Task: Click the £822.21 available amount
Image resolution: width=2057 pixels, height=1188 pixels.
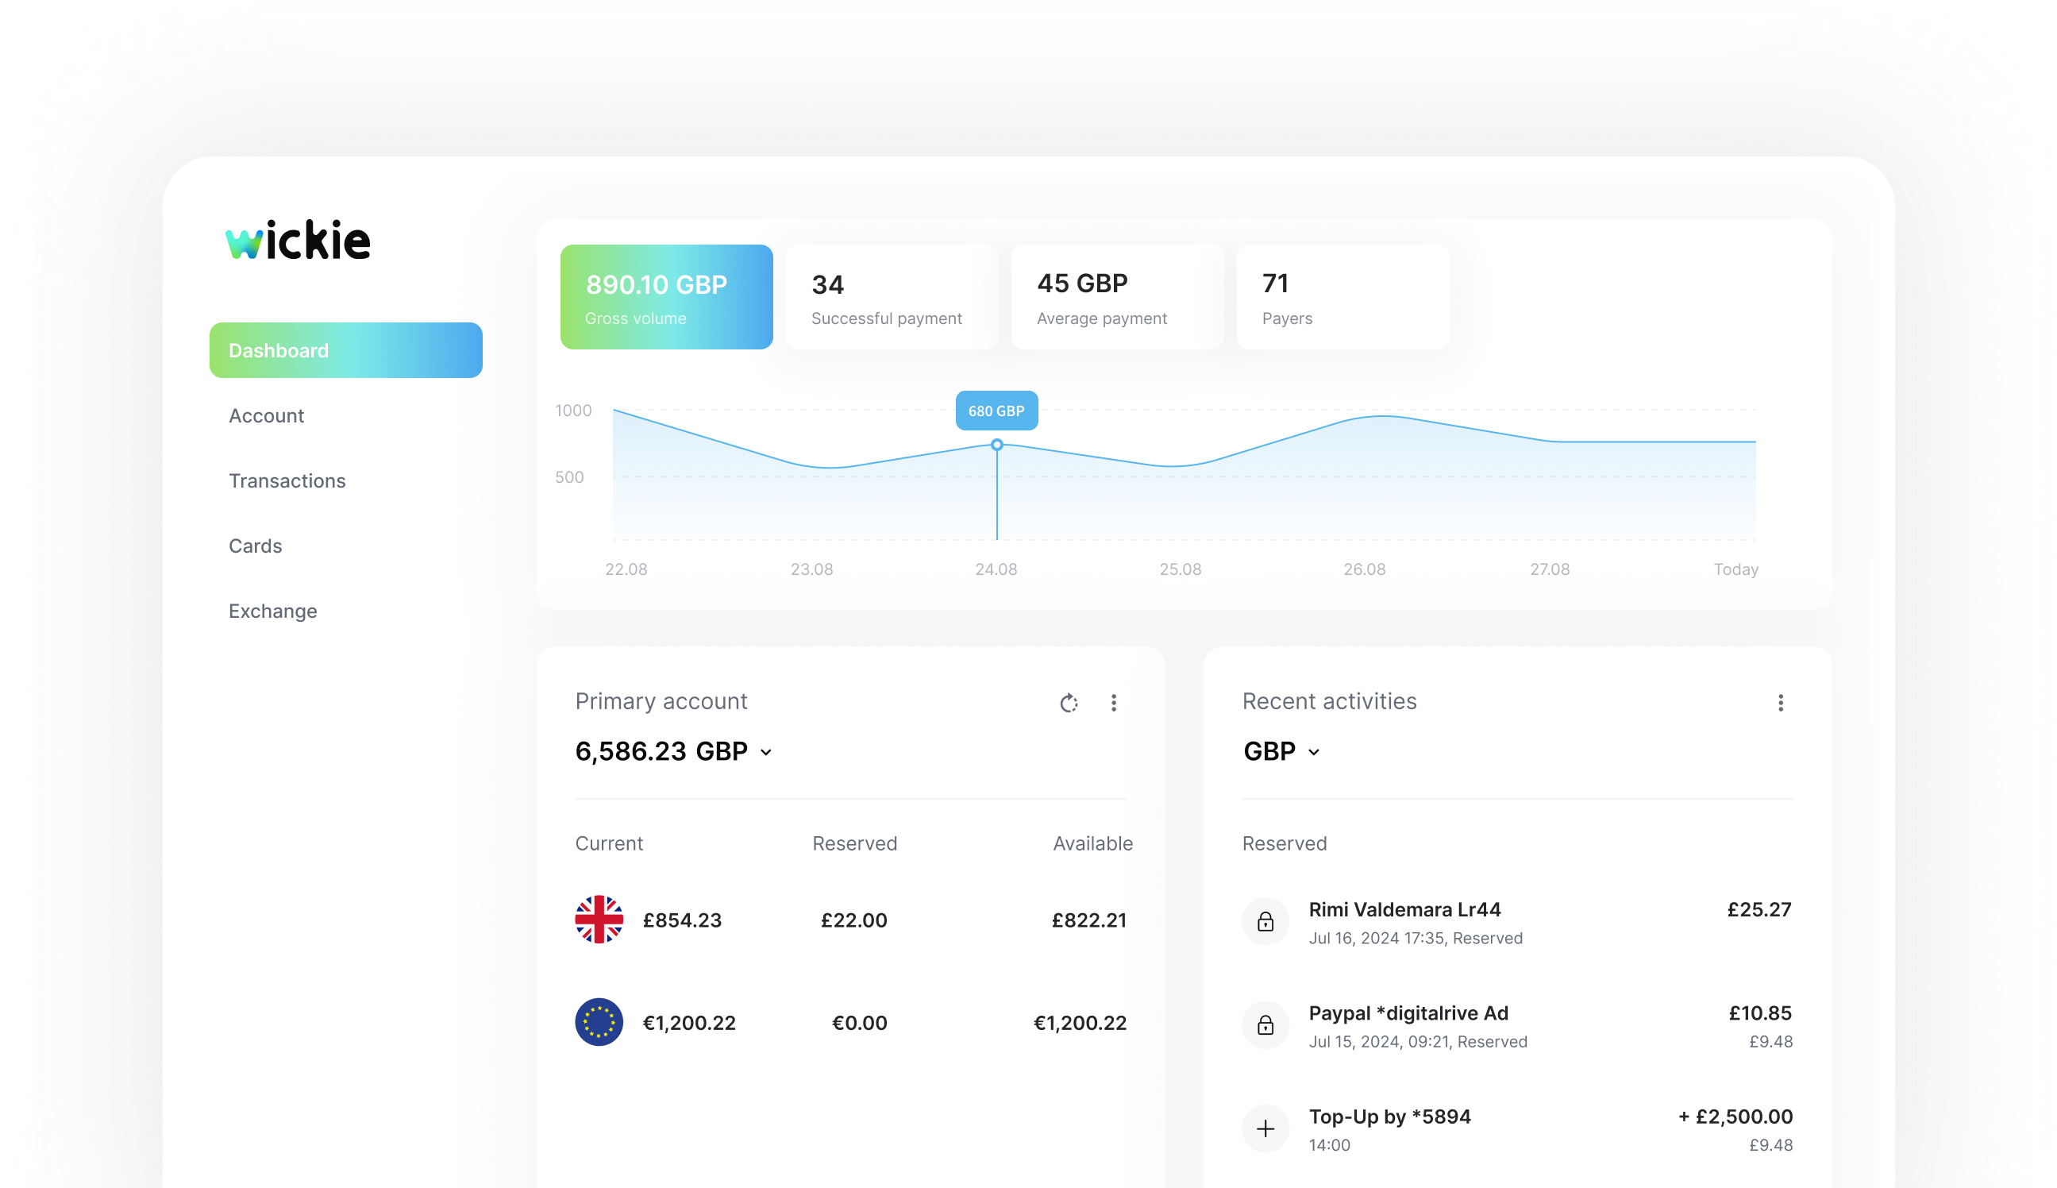Action: click(x=1089, y=920)
